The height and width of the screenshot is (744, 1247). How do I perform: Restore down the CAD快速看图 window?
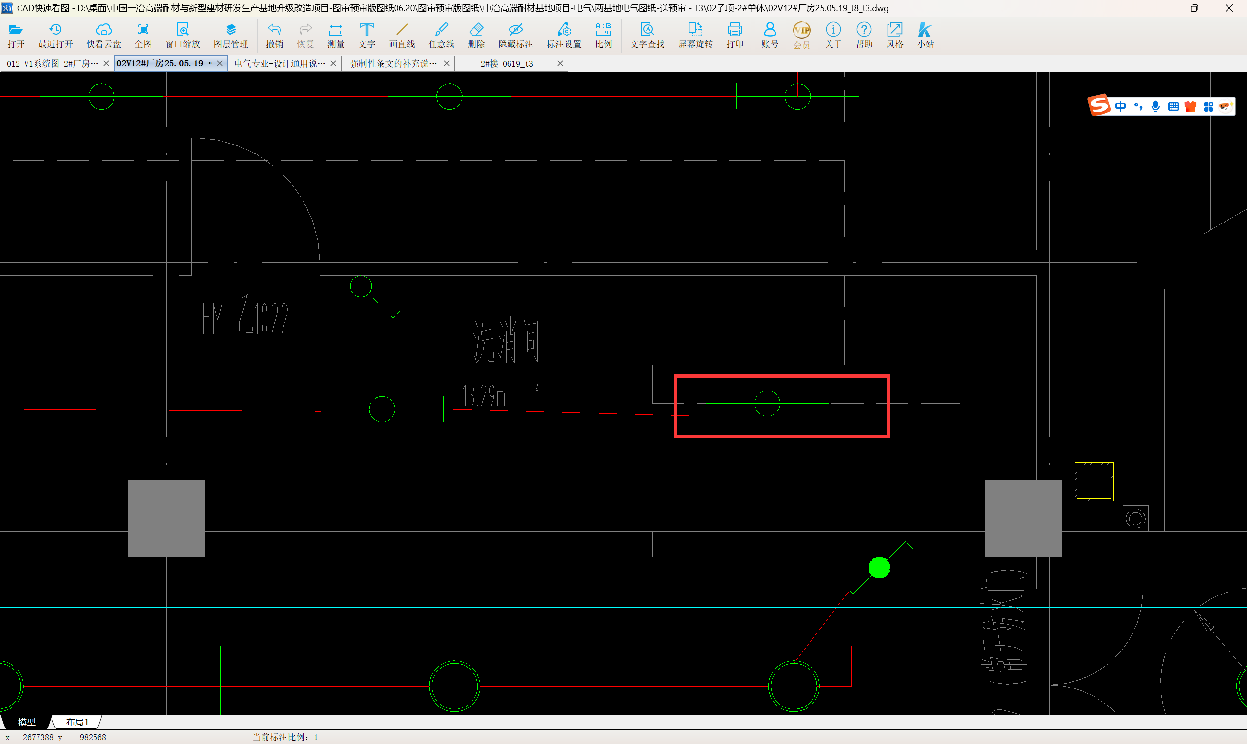1195,8
